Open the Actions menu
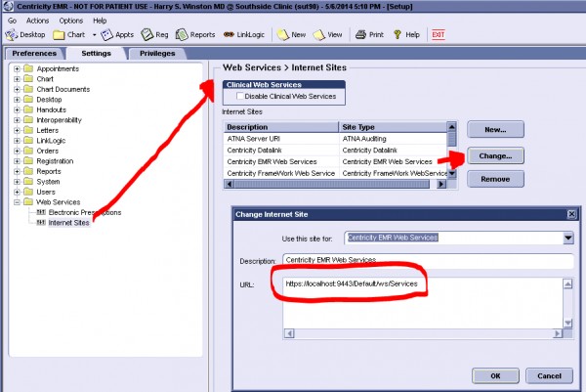Viewport: 586px width, 392px height. [x=37, y=21]
